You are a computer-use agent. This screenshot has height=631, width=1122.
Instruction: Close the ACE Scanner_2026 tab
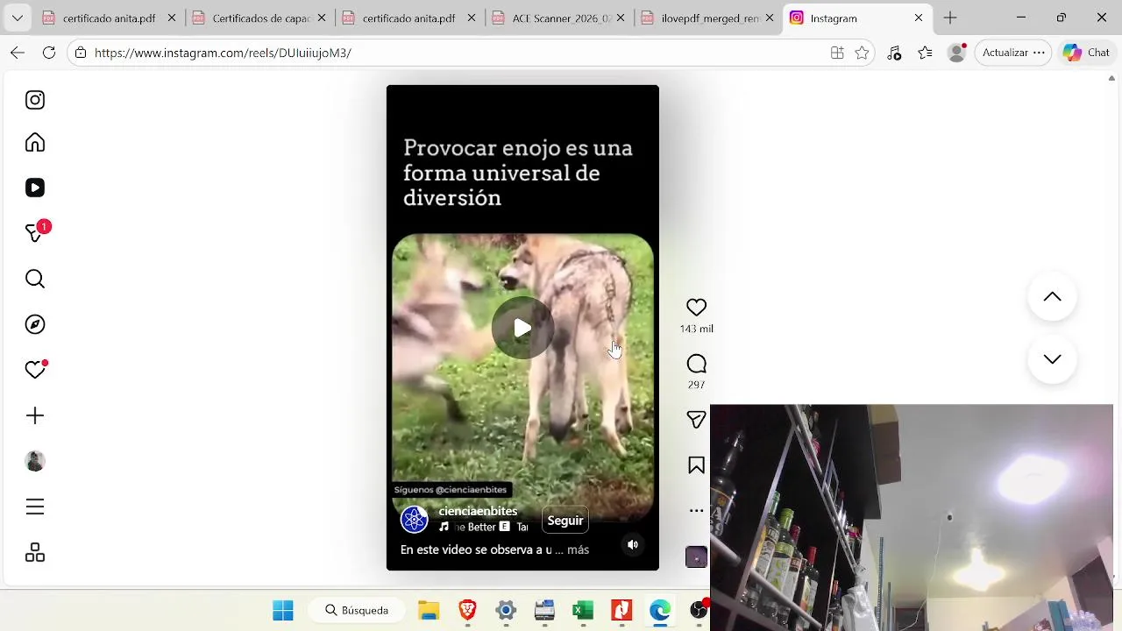tap(621, 18)
